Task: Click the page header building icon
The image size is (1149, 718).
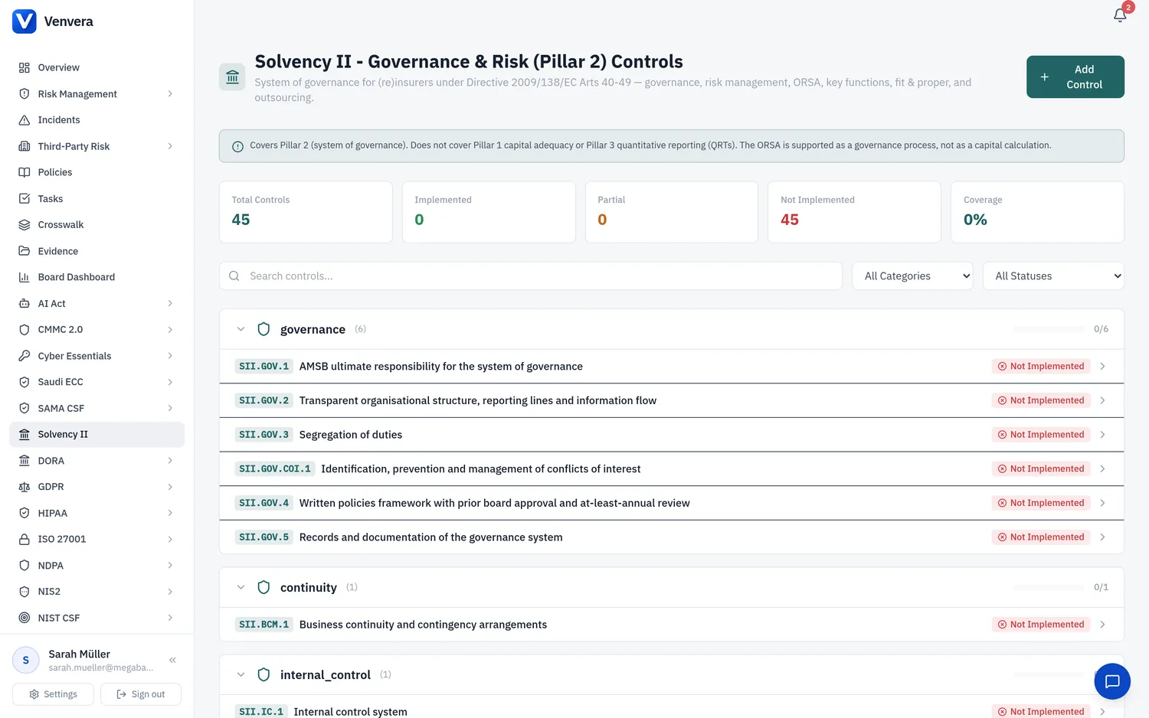Action: click(x=232, y=77)
